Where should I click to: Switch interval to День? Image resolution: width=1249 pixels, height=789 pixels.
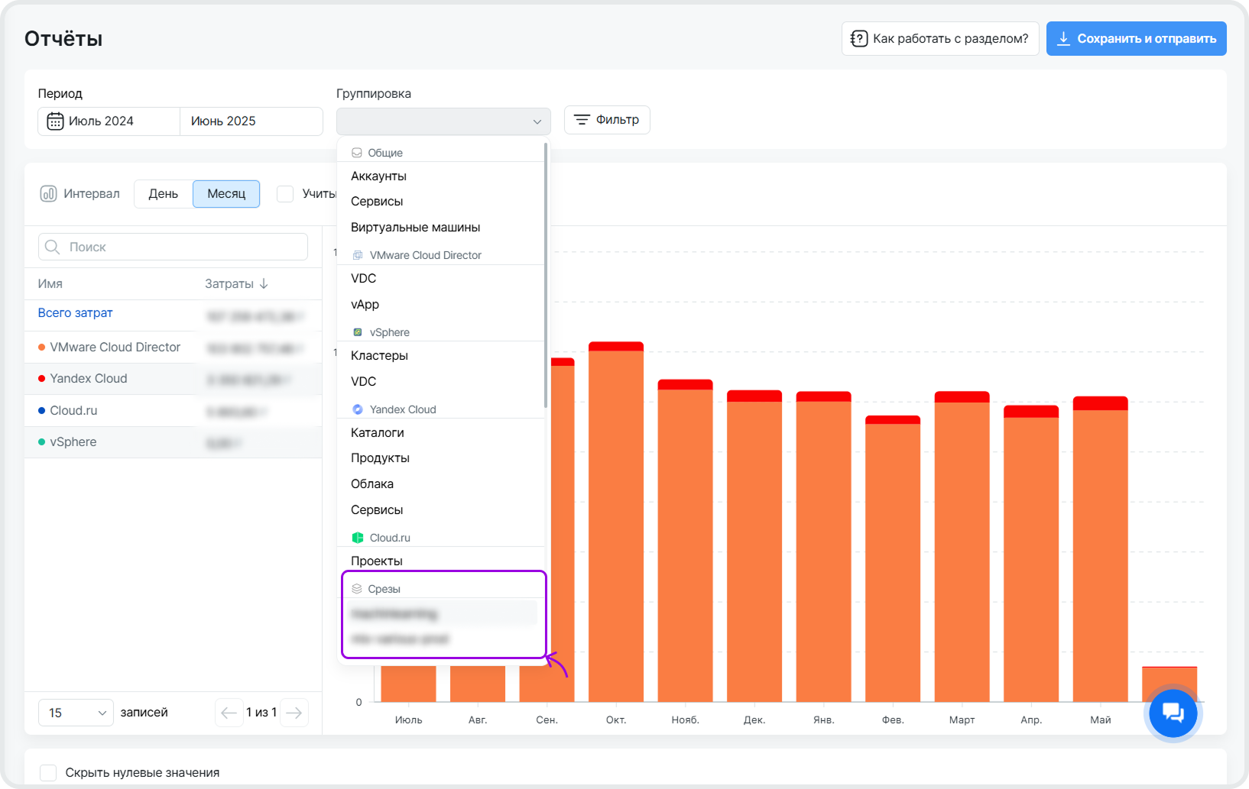[163, 194]
